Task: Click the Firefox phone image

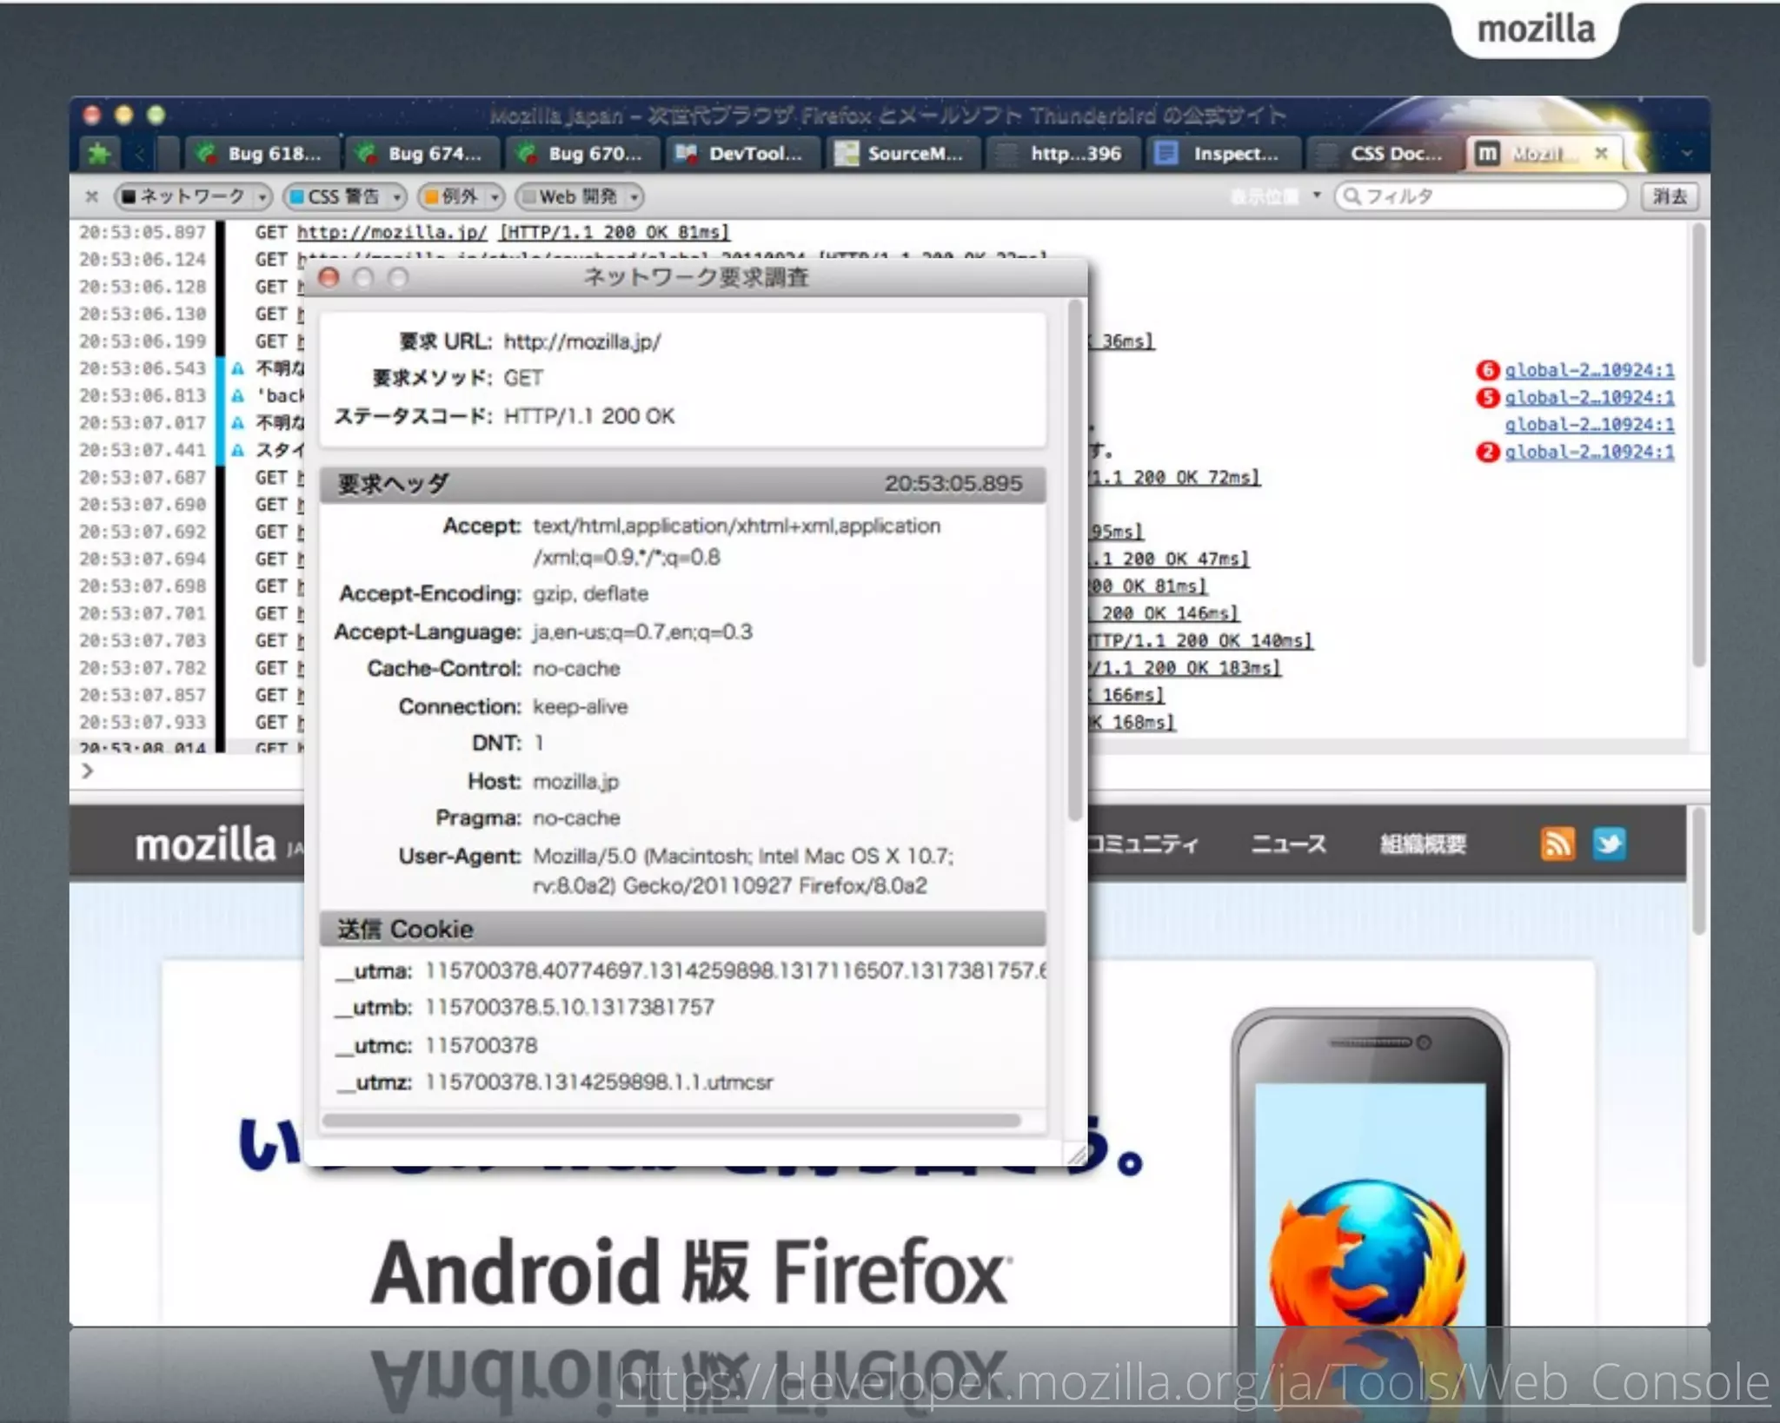Action: click(x=1370, y=1168)
